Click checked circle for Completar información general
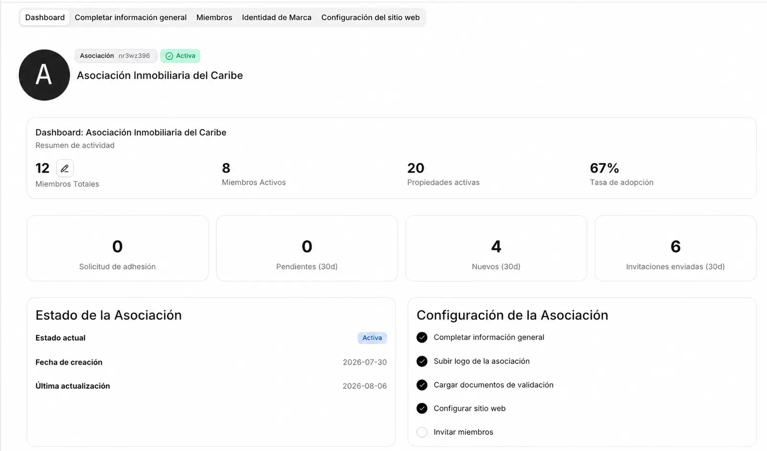 coord(422,337)
